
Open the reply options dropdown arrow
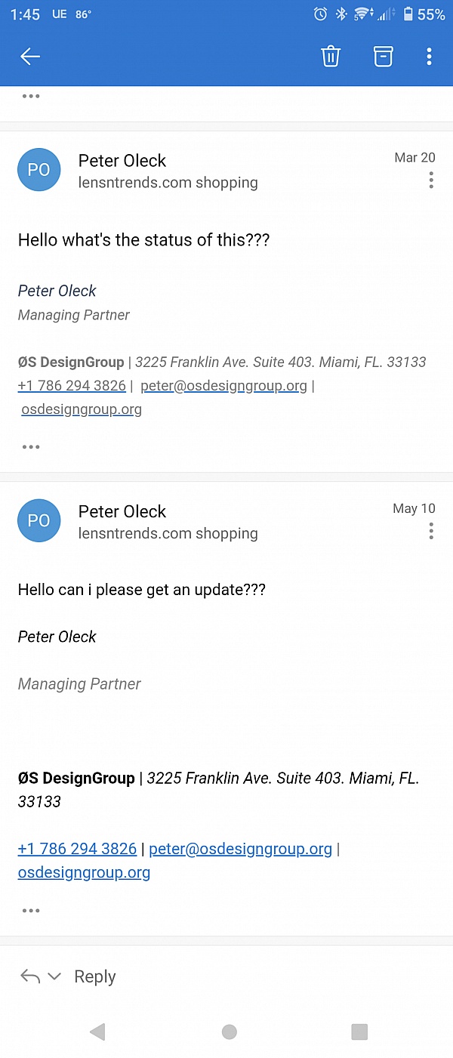point(54,976)
